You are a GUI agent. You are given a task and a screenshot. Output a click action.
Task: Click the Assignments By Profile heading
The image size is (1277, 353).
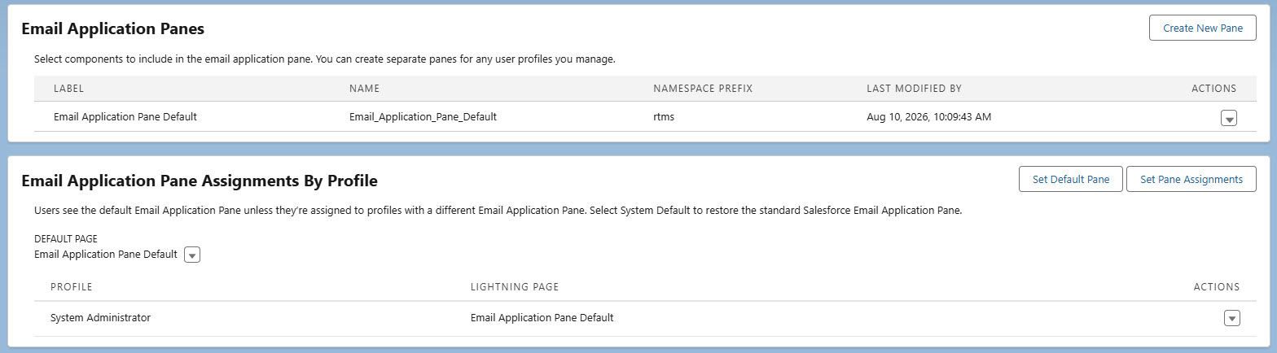tap(199, 181)
